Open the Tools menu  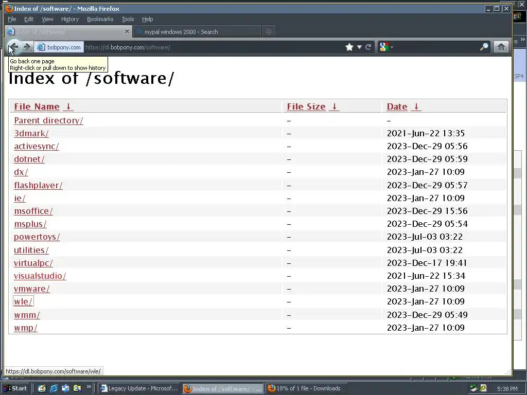128,19
